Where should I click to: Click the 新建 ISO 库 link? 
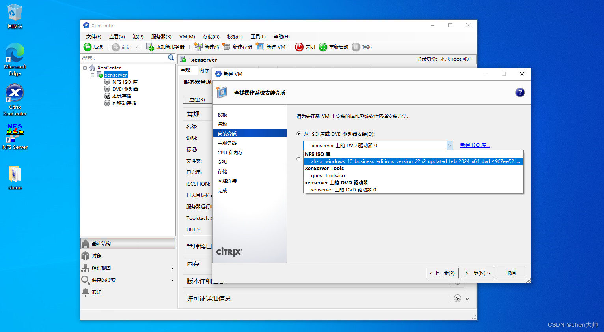[475, 145]
